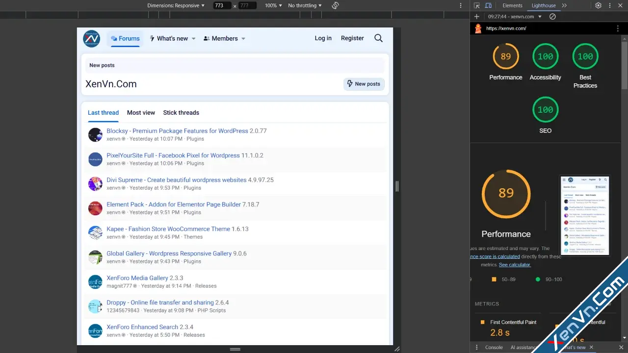Click the viewport height field 777
Screen dimensions: 628x353
(x=248, y=5)
